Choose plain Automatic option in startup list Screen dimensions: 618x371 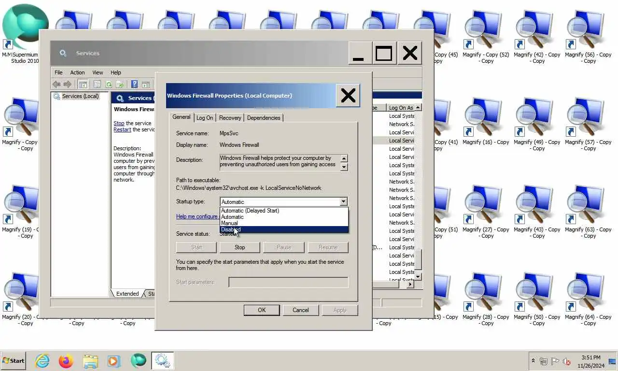[284, 217]
